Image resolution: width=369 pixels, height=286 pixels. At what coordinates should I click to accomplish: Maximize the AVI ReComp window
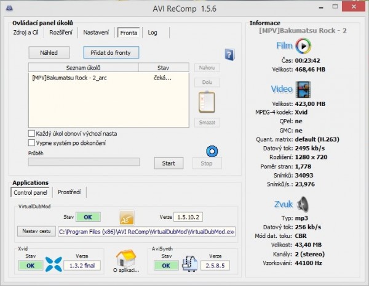click(335, 7)
